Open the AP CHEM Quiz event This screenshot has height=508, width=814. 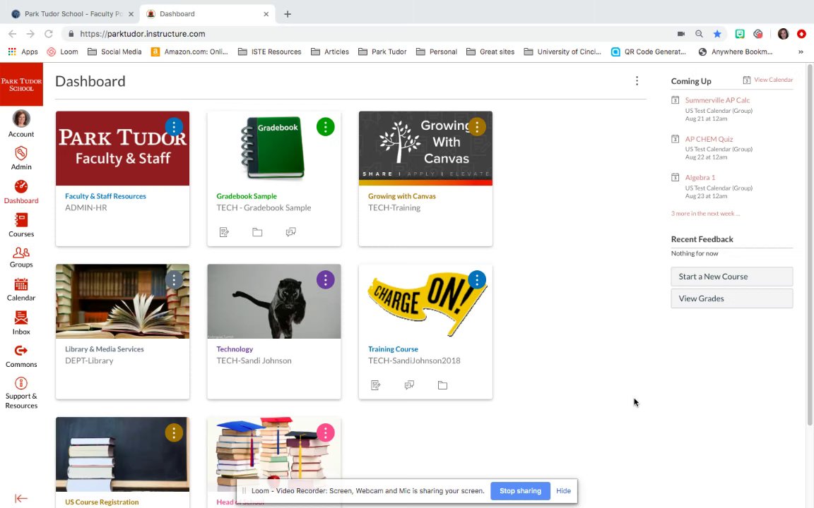[x=709, y=139]
